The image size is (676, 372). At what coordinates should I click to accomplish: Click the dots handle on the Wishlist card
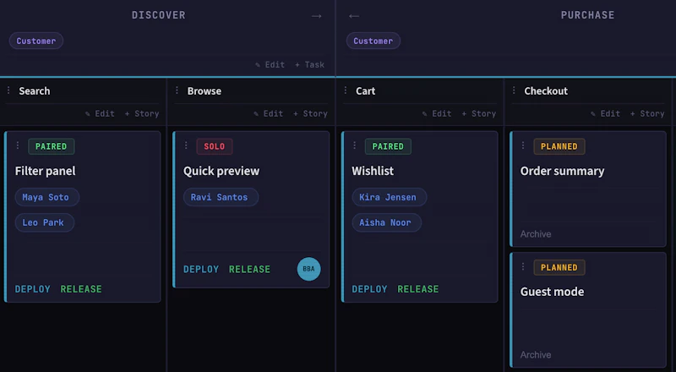pyautogui.click(x=355, y=145)
